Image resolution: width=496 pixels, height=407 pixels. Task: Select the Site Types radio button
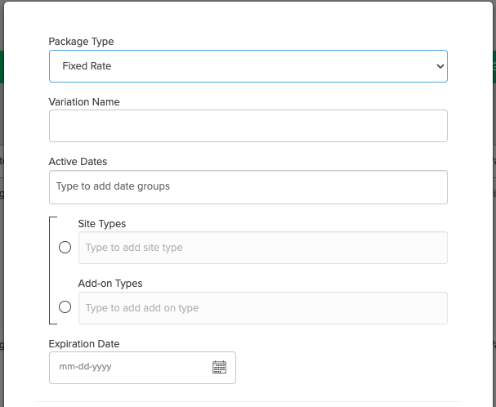coord(65,248)
